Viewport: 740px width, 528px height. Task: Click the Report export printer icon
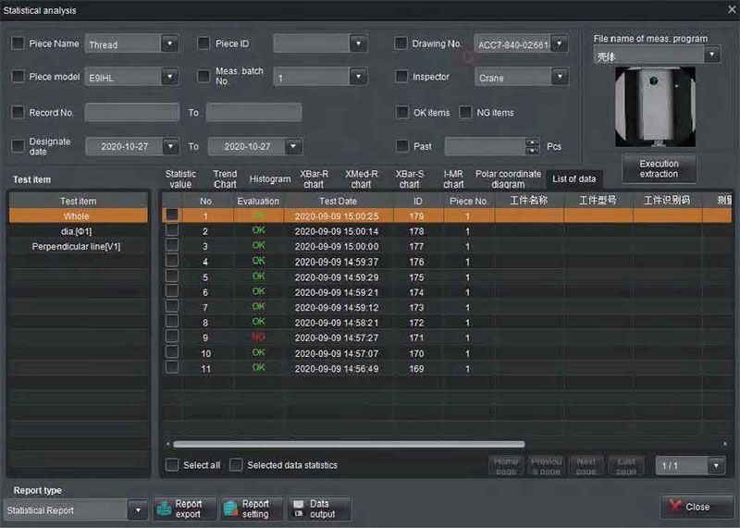point(163,510)
